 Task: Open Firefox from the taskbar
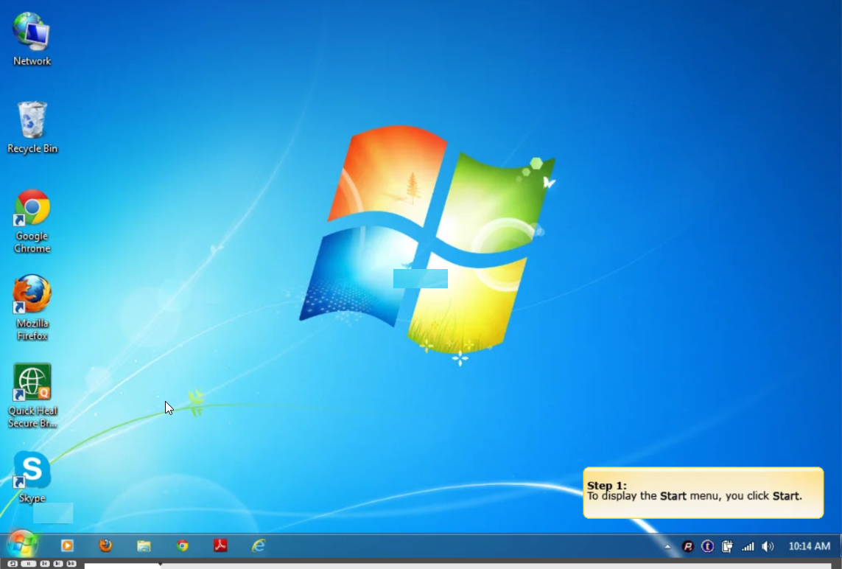105,546
